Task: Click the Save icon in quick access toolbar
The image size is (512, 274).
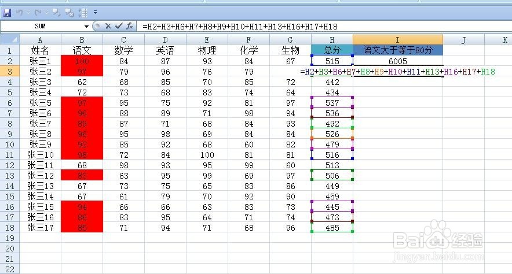Action: pos(7,12)
